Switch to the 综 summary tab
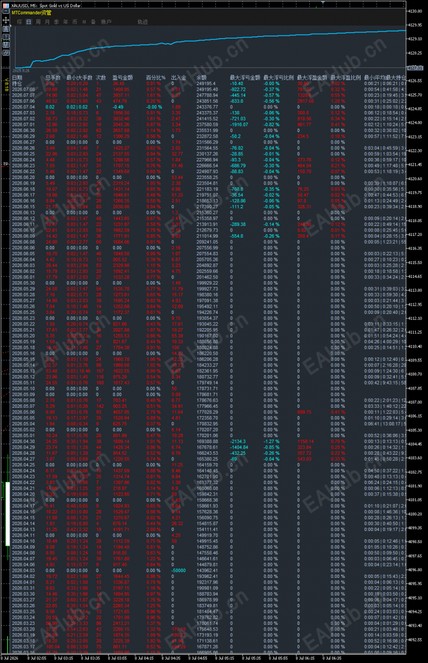Viewport: 428px width, 663px height. (x=19, y=22)
